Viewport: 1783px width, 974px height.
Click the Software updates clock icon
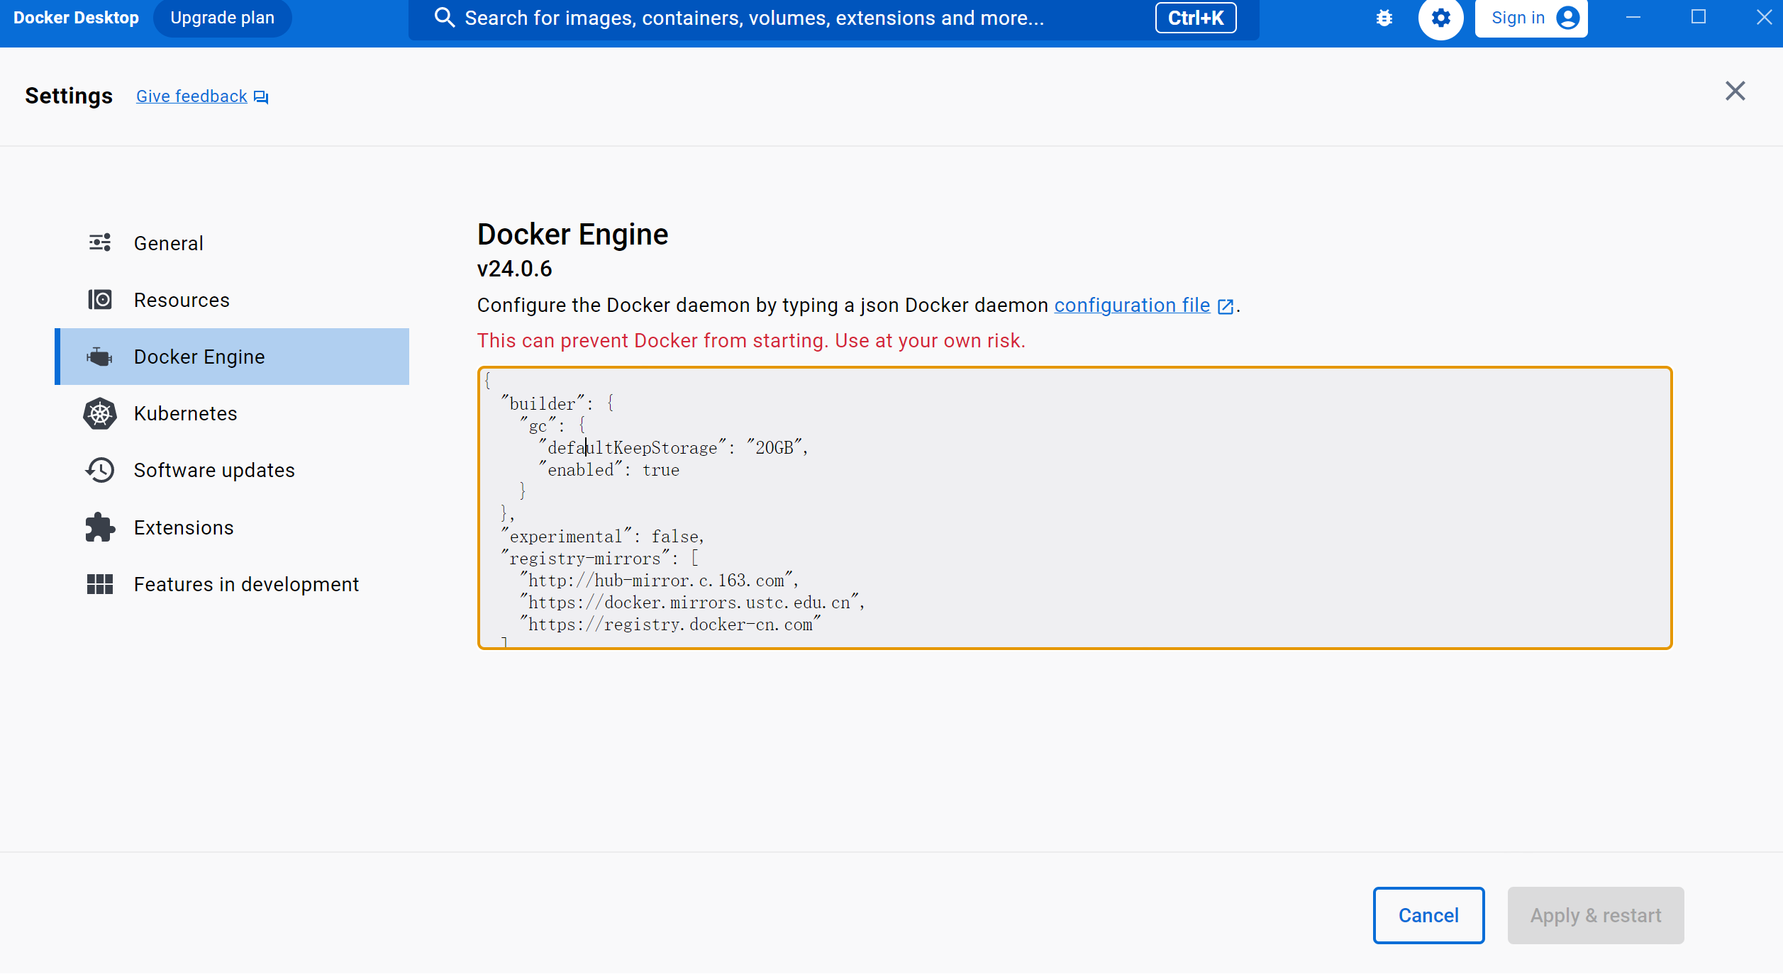click(x=99, y=470)
